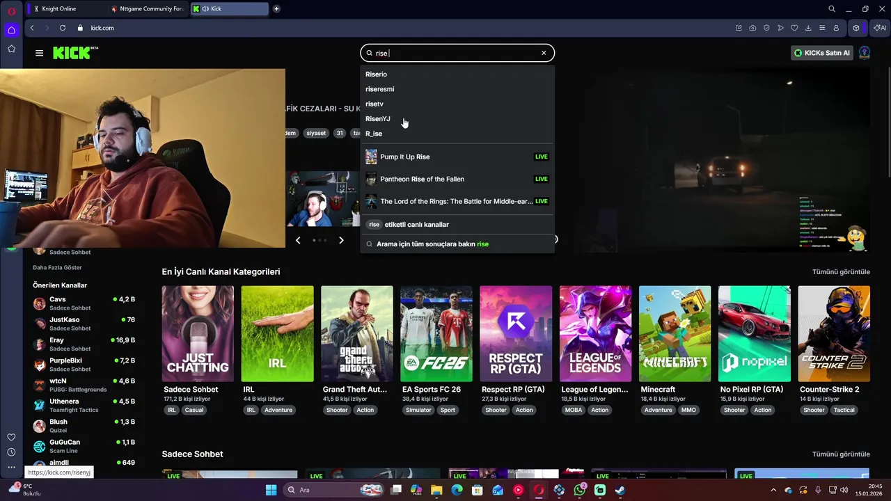891x501 pixels.
Task: Click 'Tümünü görüntüle' beside Sadece Sohbet
Action: tap(841, 454)
